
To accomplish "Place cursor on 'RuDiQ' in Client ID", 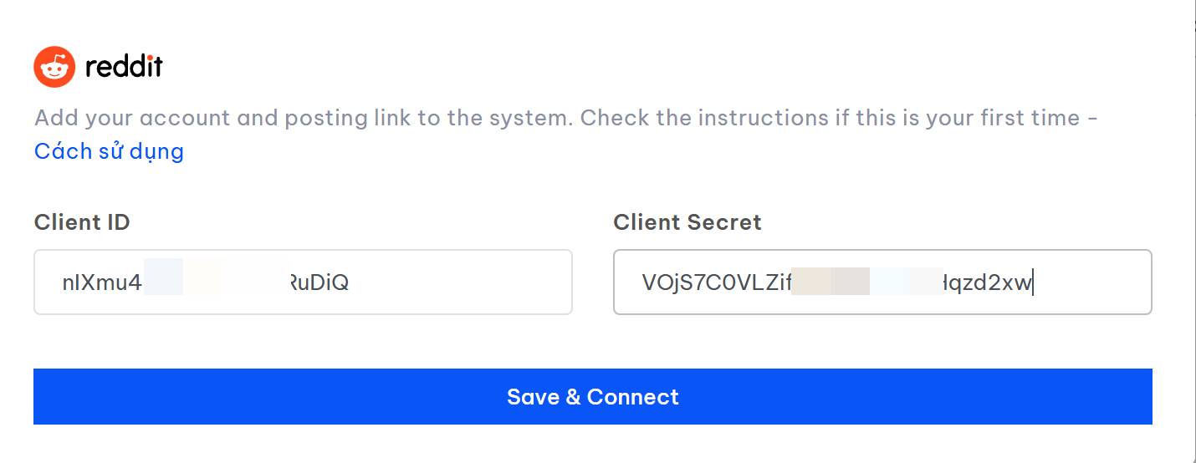I will [319, 282].
